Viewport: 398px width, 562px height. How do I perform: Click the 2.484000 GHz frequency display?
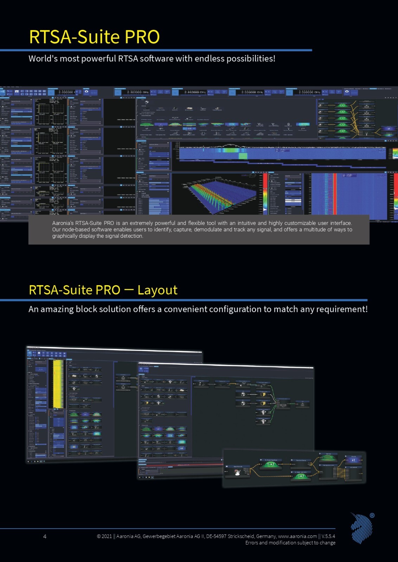tap(138, 92)
